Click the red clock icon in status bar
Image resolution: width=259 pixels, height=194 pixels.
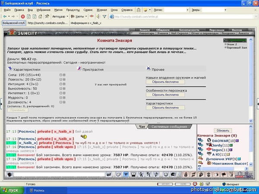click(195, 184)
